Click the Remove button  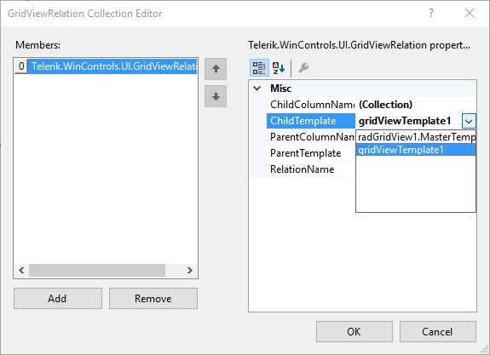pos(153,299)
